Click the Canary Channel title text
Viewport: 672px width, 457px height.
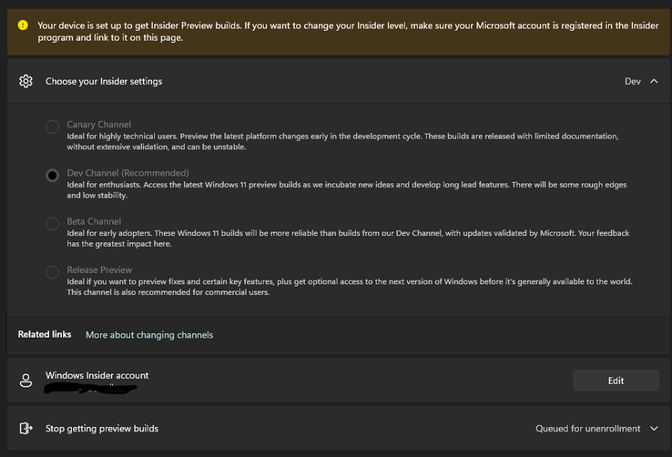pos(98,125)
